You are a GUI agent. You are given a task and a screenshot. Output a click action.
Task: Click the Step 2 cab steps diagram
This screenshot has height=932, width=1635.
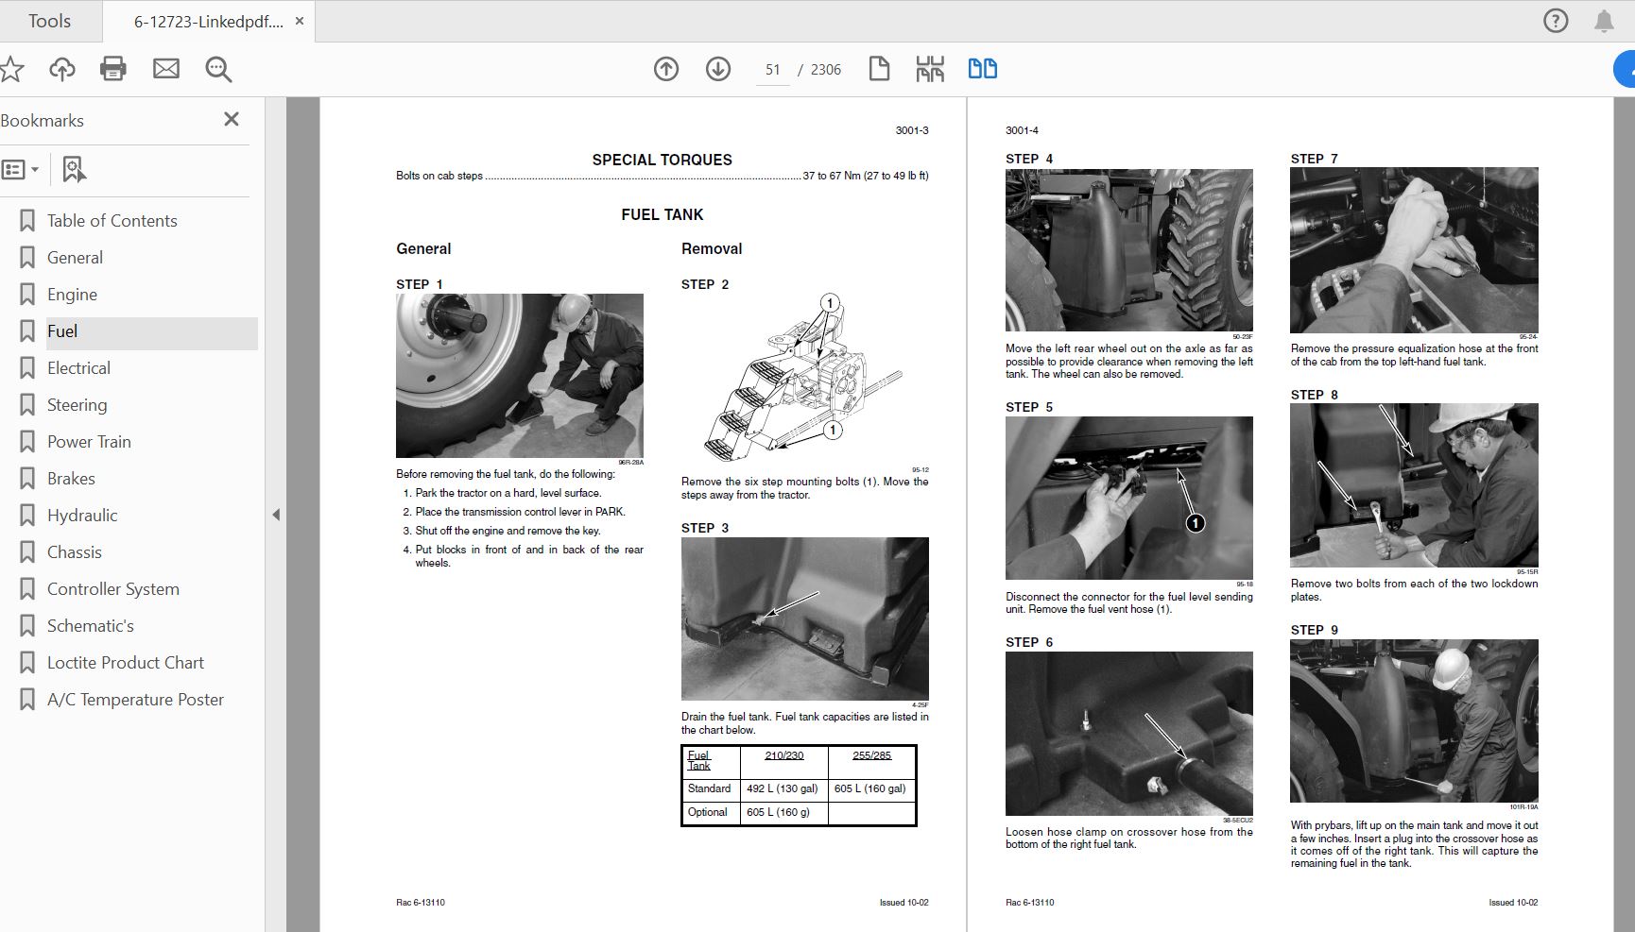point(804,379)
